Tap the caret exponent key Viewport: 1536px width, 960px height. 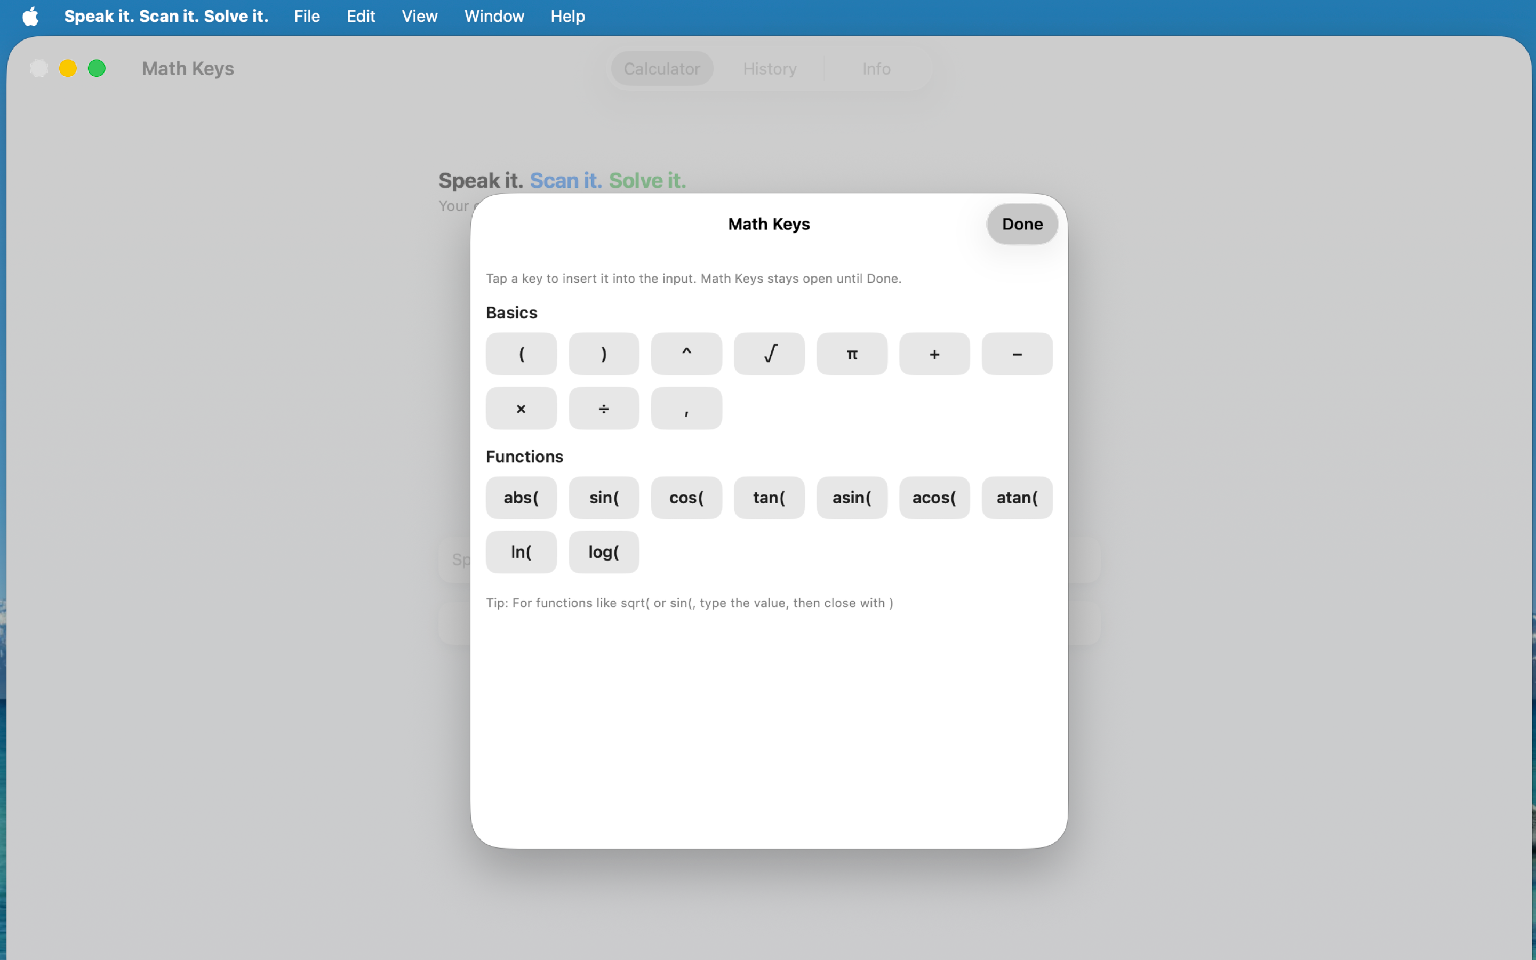tap(686, 354)
